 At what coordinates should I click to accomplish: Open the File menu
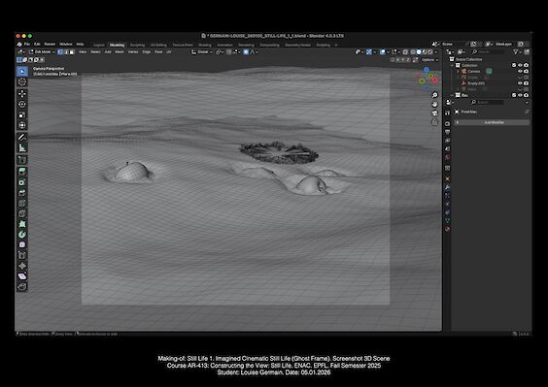[27, 45]
